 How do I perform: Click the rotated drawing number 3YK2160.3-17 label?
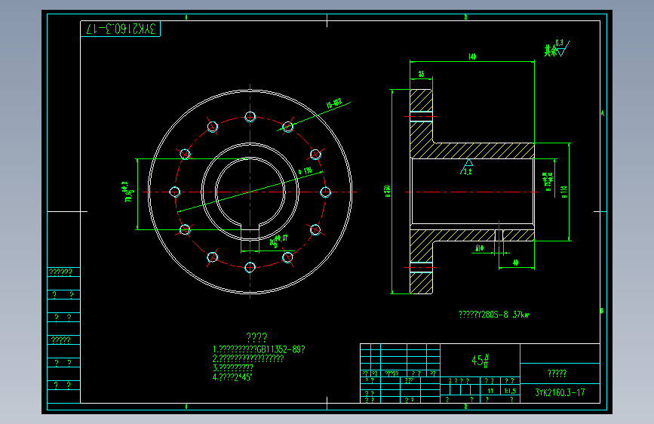click(121, 29)
